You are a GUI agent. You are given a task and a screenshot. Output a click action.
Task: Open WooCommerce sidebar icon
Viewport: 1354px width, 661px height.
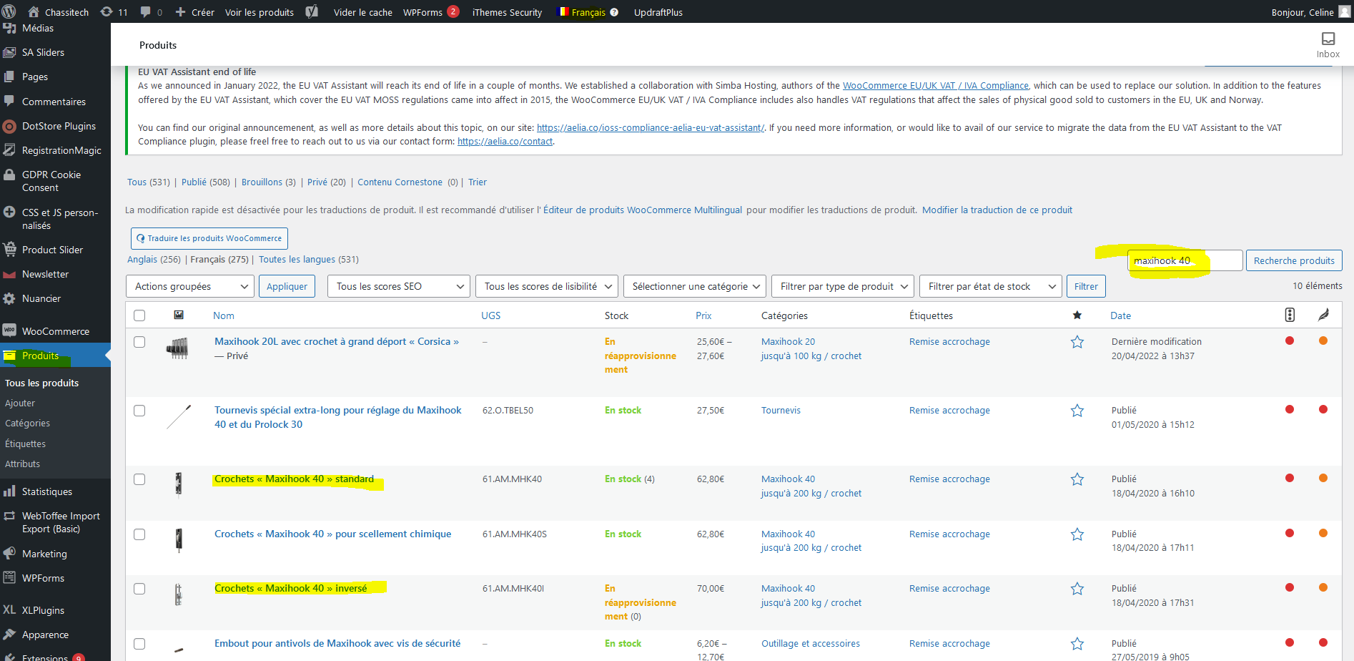tap(9, 330)
